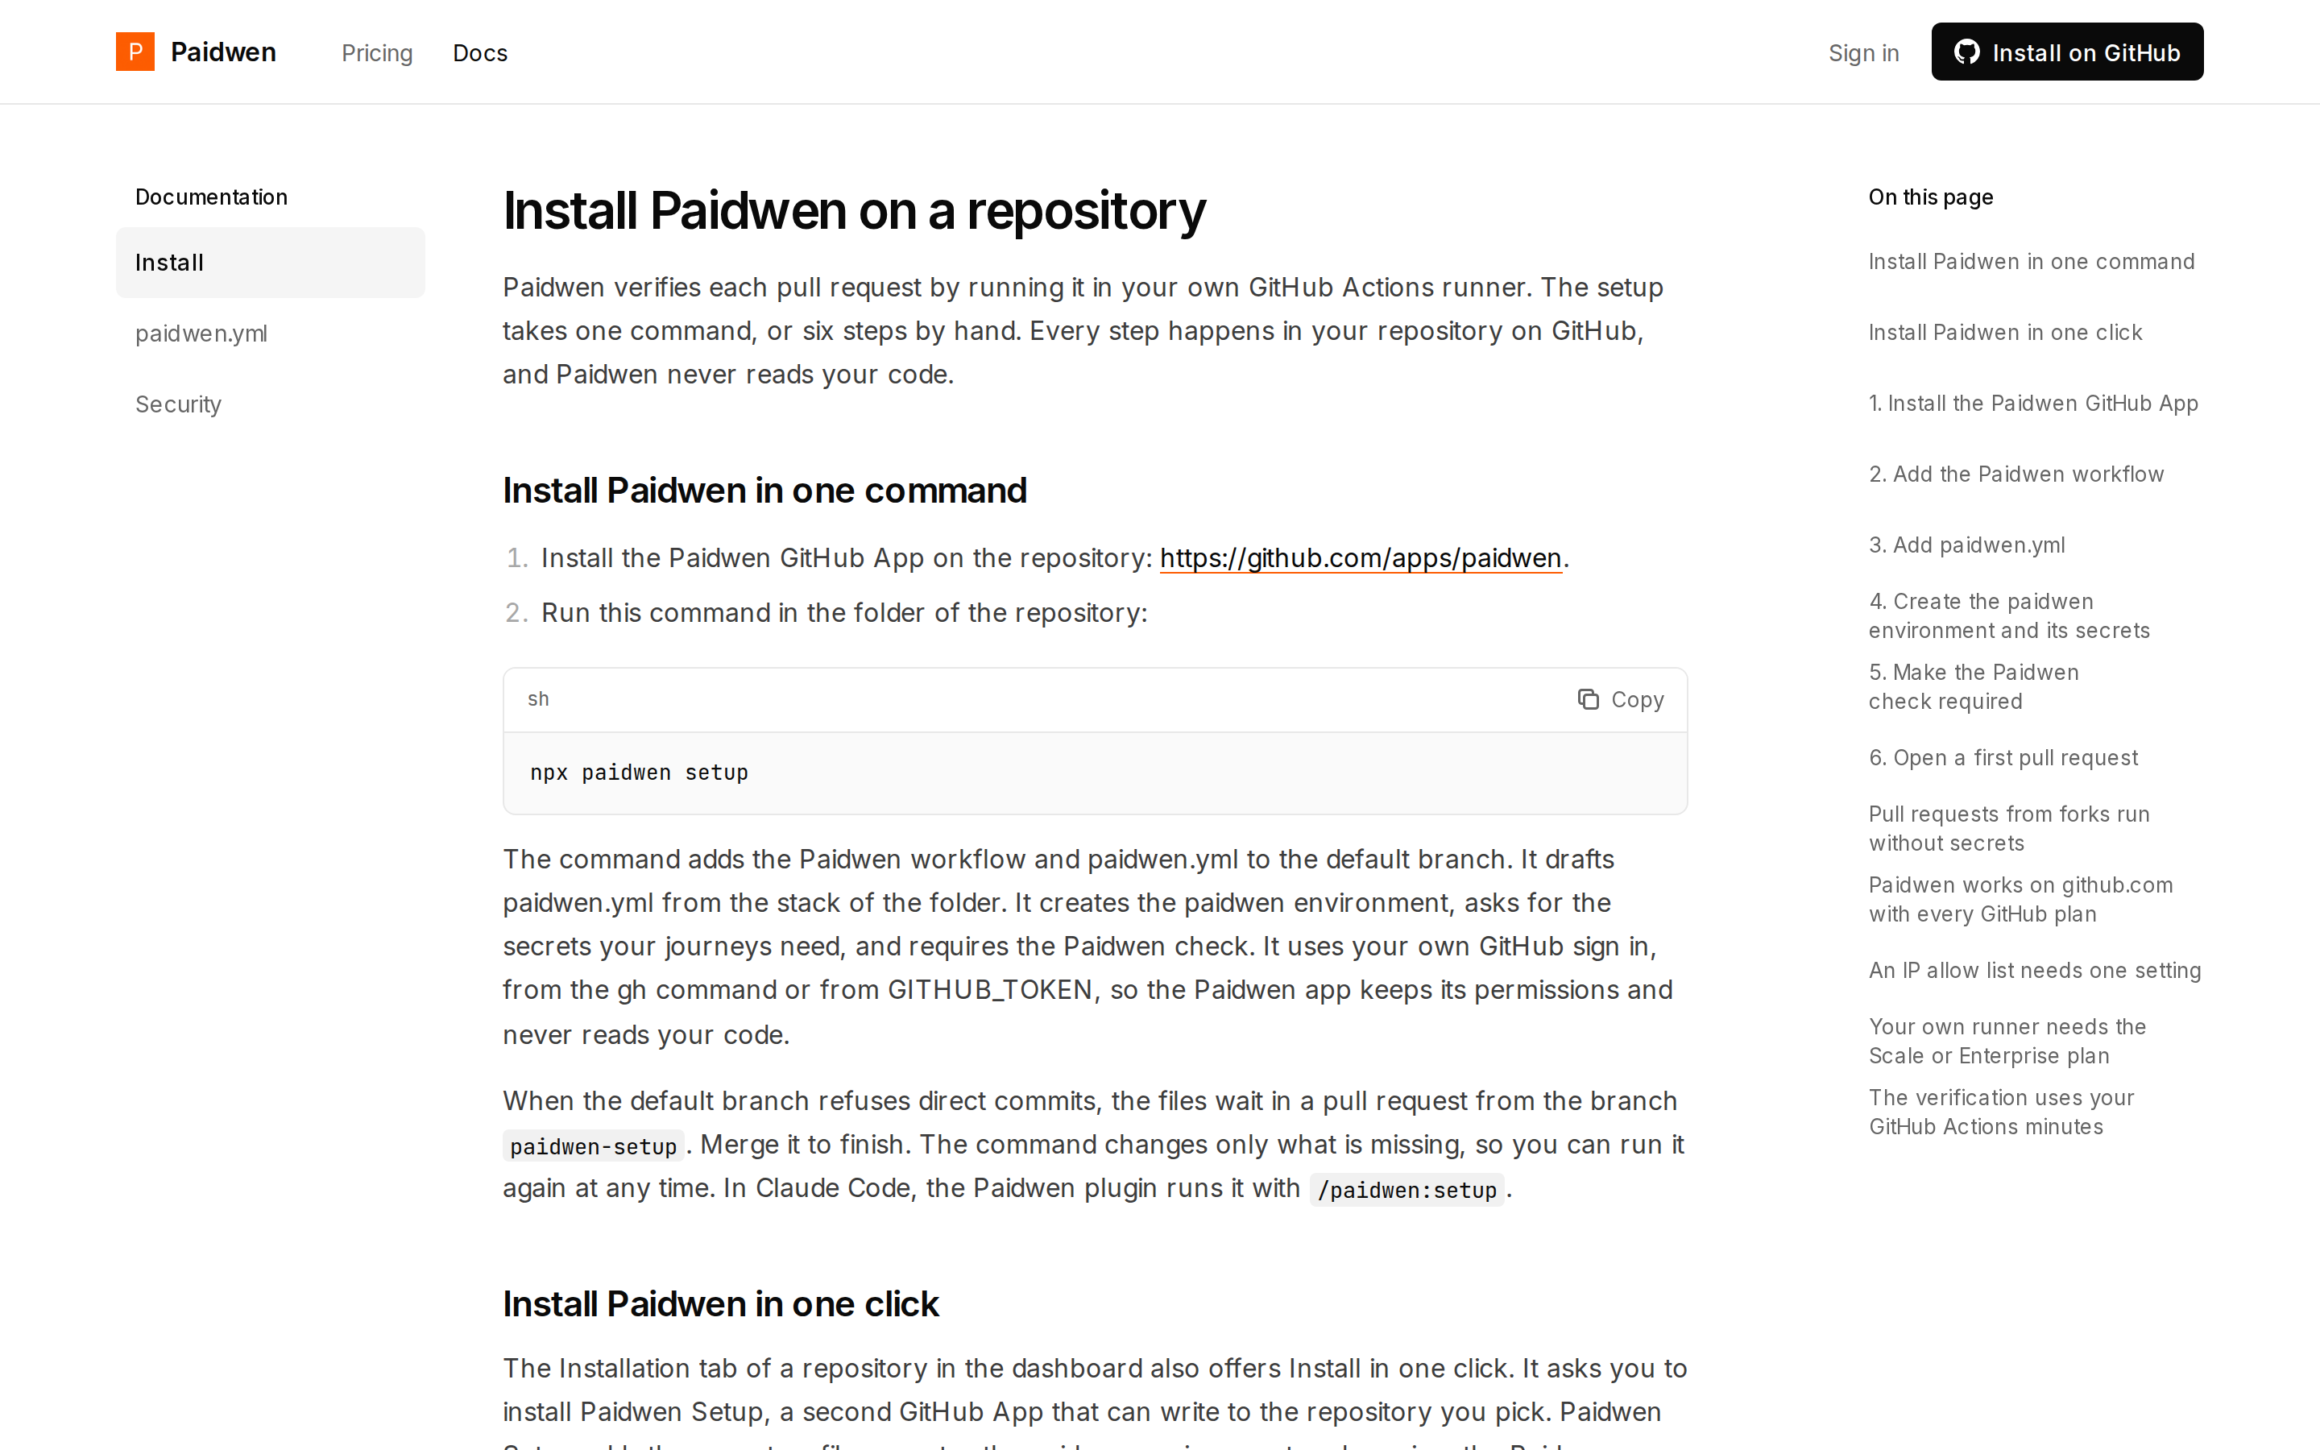The height and width of the screenshot is (1450, 2320).
Task: Click the Paidwen brand name in header
Action: [223, 52]
